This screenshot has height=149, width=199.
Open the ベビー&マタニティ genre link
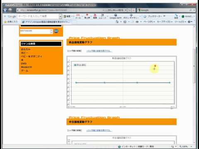point(32,56)
